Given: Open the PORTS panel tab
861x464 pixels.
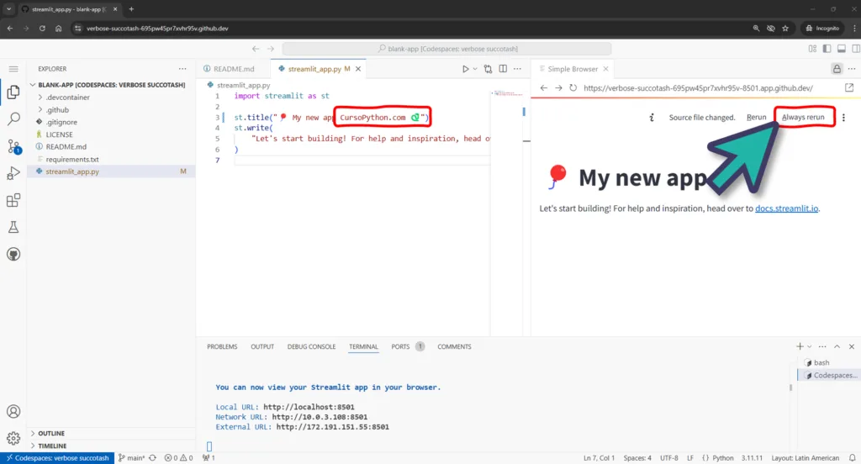Looking at the screenshot, I should click(x=400, y=346).
